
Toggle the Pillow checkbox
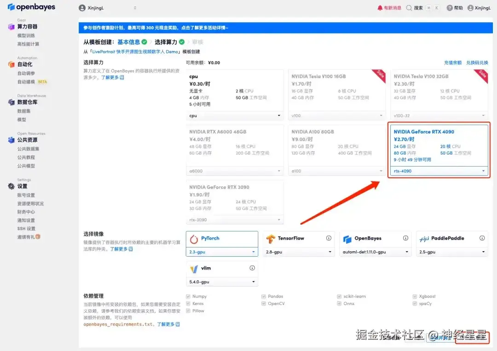[x=188, y=311]
